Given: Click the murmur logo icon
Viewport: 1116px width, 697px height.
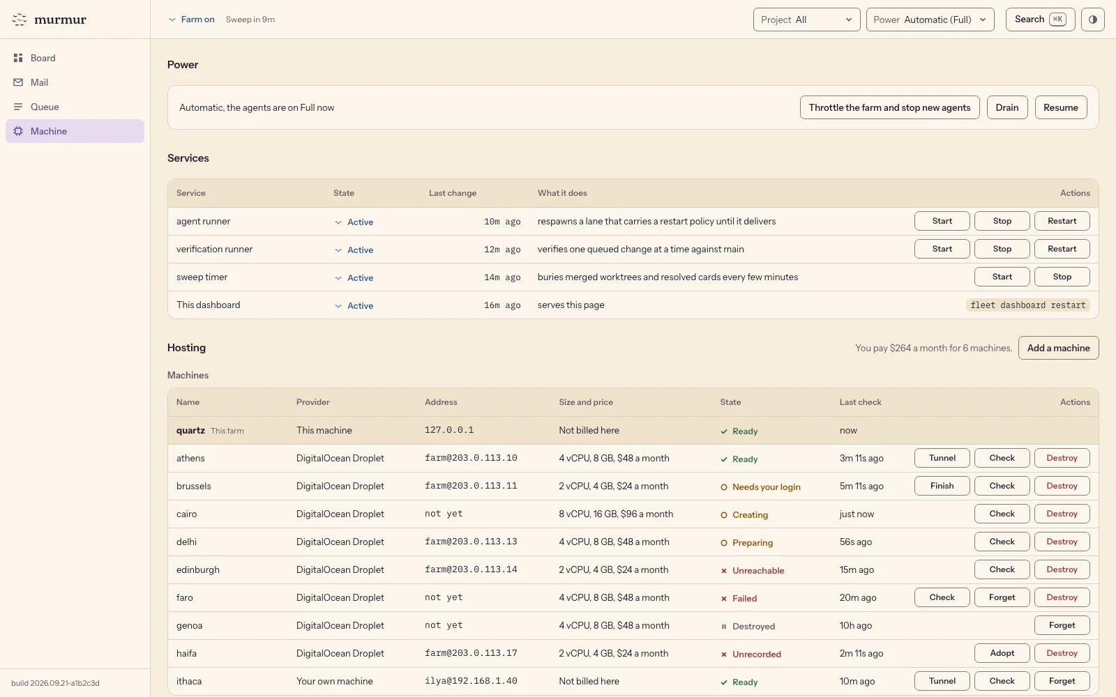Looking at the screenshot, I should (20, 20).
